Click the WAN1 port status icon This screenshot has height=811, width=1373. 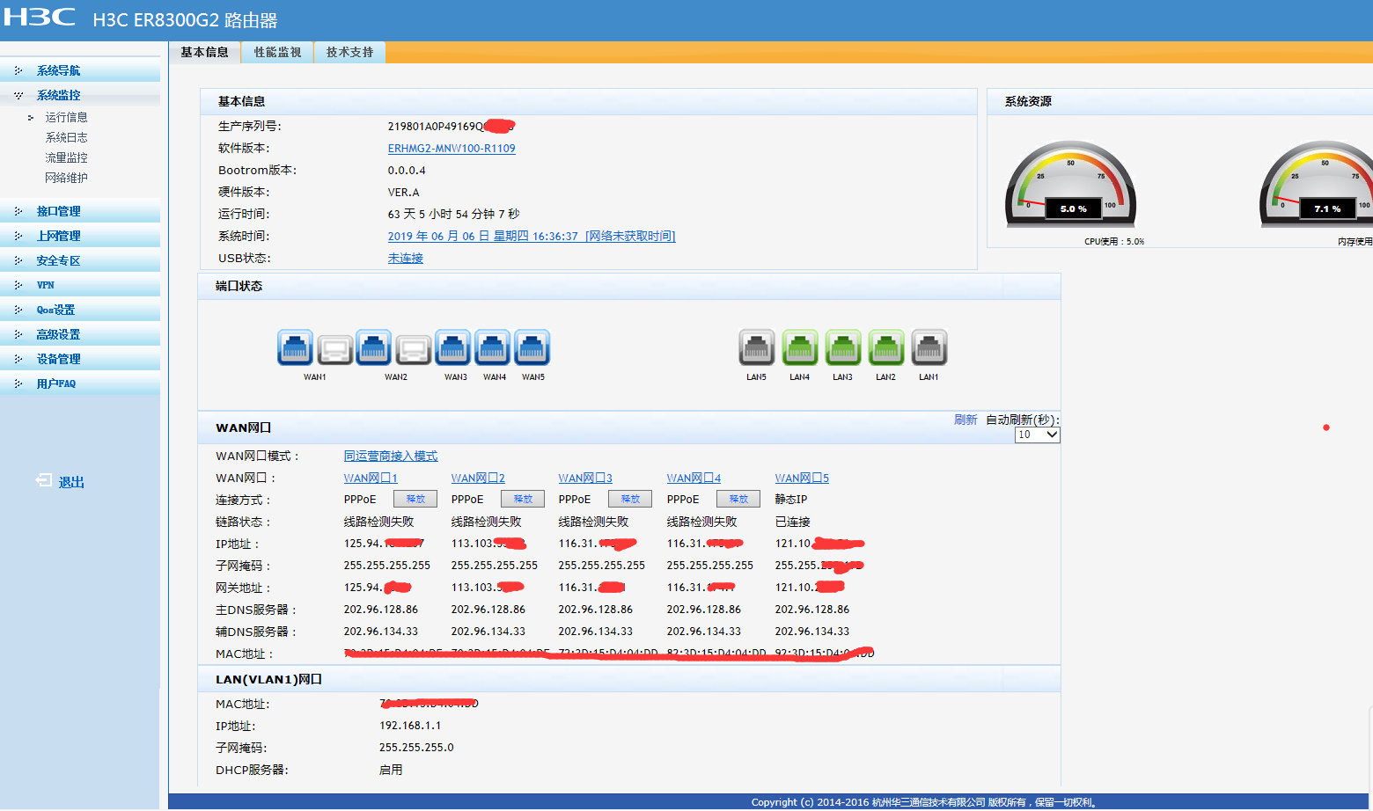coord(295,347)
